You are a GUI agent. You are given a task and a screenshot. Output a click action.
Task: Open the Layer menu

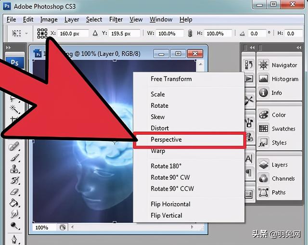[72, 19]
